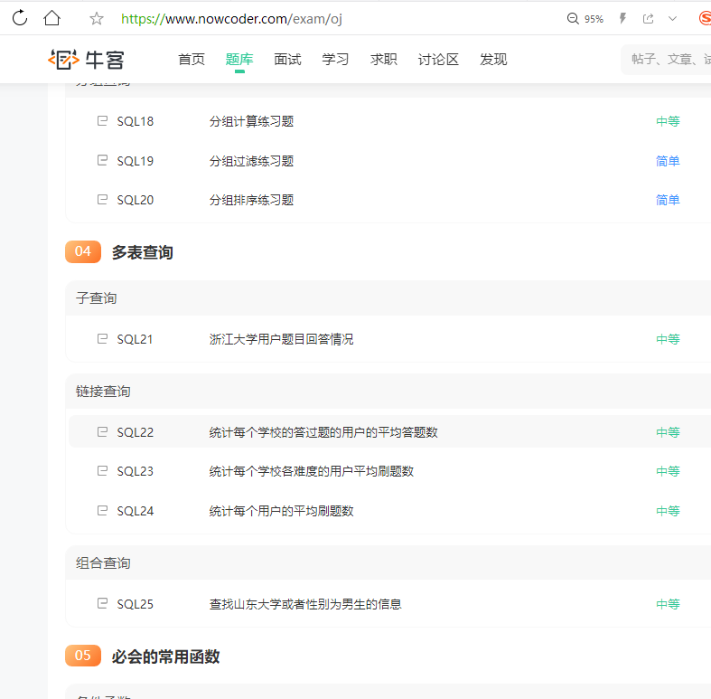Image resolution: width=711 pixels, height=699 pixels.
Task: Go to the 讨论区 nav item
Action: 438,60
